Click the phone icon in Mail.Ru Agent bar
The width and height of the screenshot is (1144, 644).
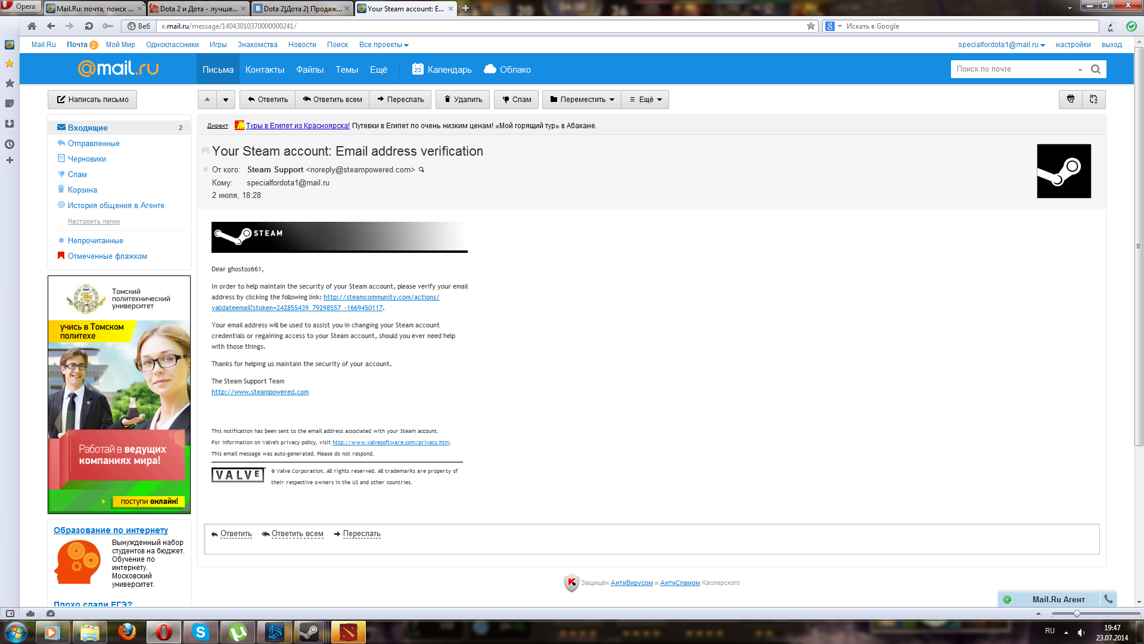click(x=1108, y=599)
